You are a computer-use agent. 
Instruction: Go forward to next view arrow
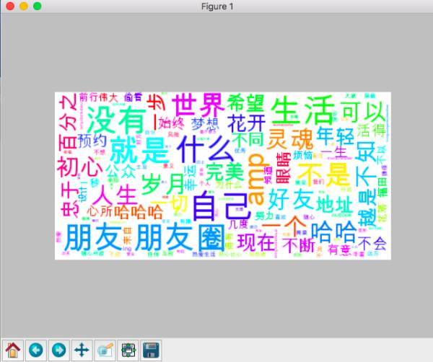(59, 350)
